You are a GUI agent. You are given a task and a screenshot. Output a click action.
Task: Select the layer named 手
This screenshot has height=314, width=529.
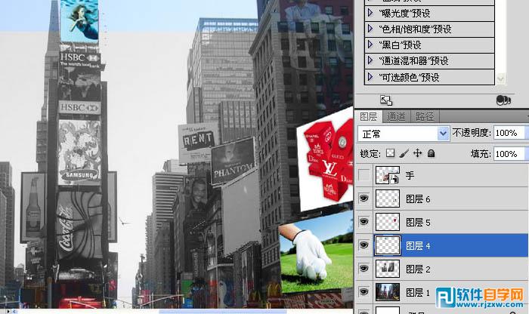click(410, 176)
